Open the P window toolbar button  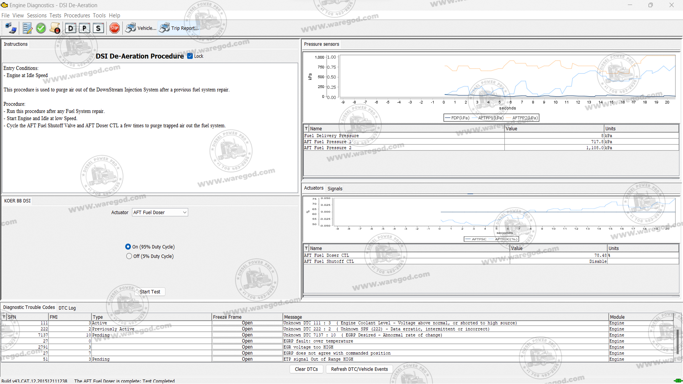click(84, 28)
